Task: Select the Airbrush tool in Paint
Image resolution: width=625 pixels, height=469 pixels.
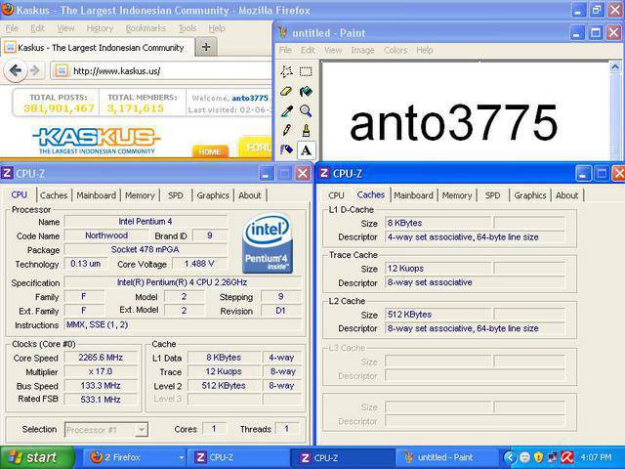Action: pos(286,149)
